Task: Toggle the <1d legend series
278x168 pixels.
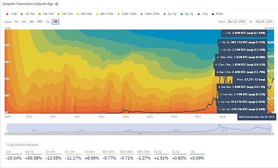Action: [11, 14]
